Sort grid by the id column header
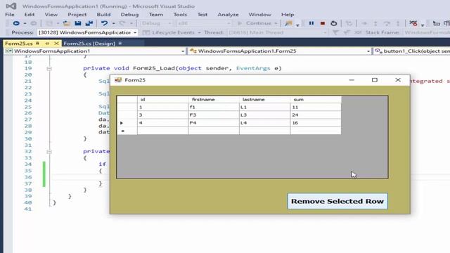 162,100
